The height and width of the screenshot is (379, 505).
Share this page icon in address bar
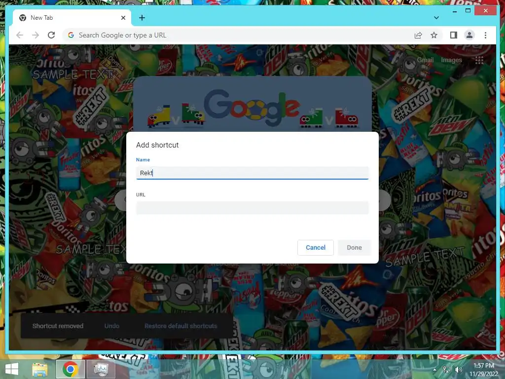[418, 35]
